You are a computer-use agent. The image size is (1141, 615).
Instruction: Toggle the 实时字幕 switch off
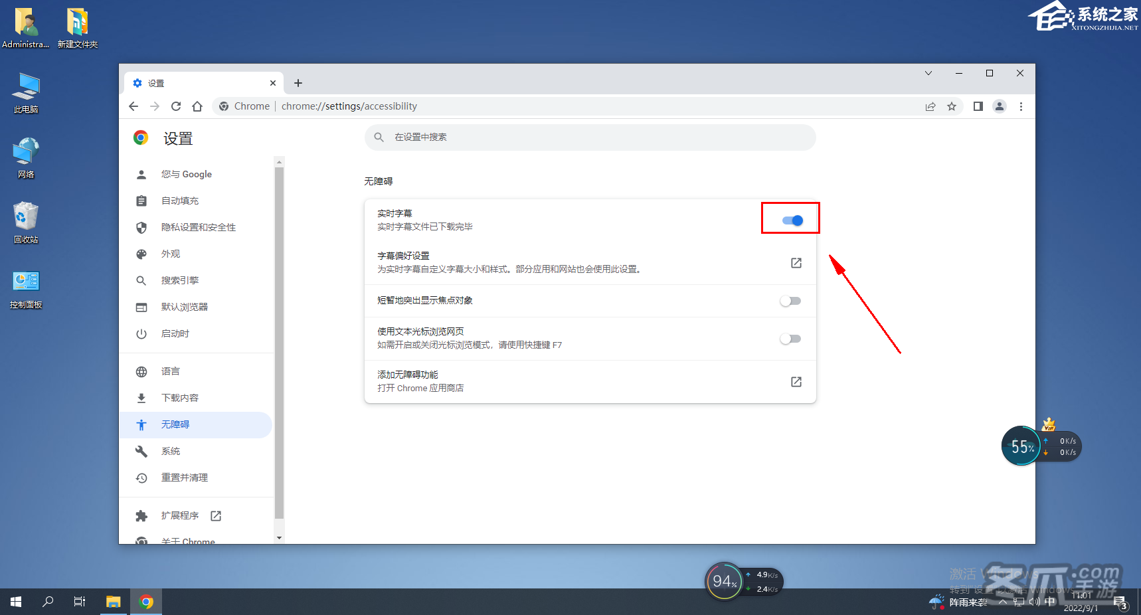(x=792, y=220)
